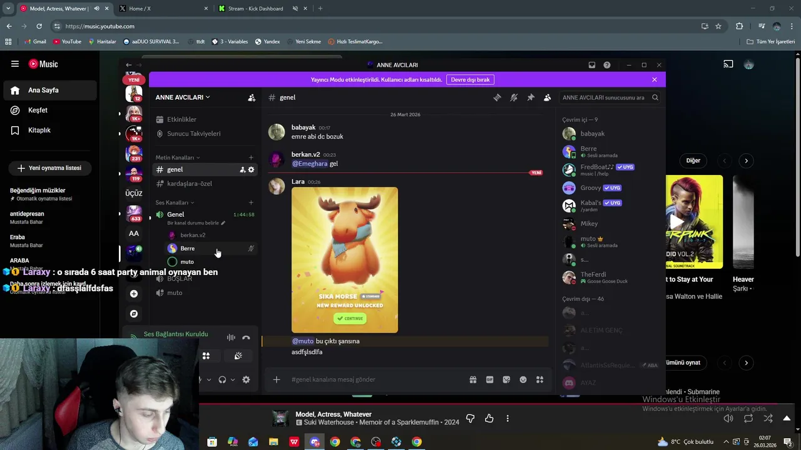801x450 pixels.
Task: Expand player with up arrow in player bar
Action: (787, 419)
